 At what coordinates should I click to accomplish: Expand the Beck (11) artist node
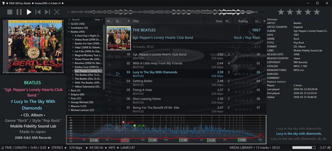[69, 90]
